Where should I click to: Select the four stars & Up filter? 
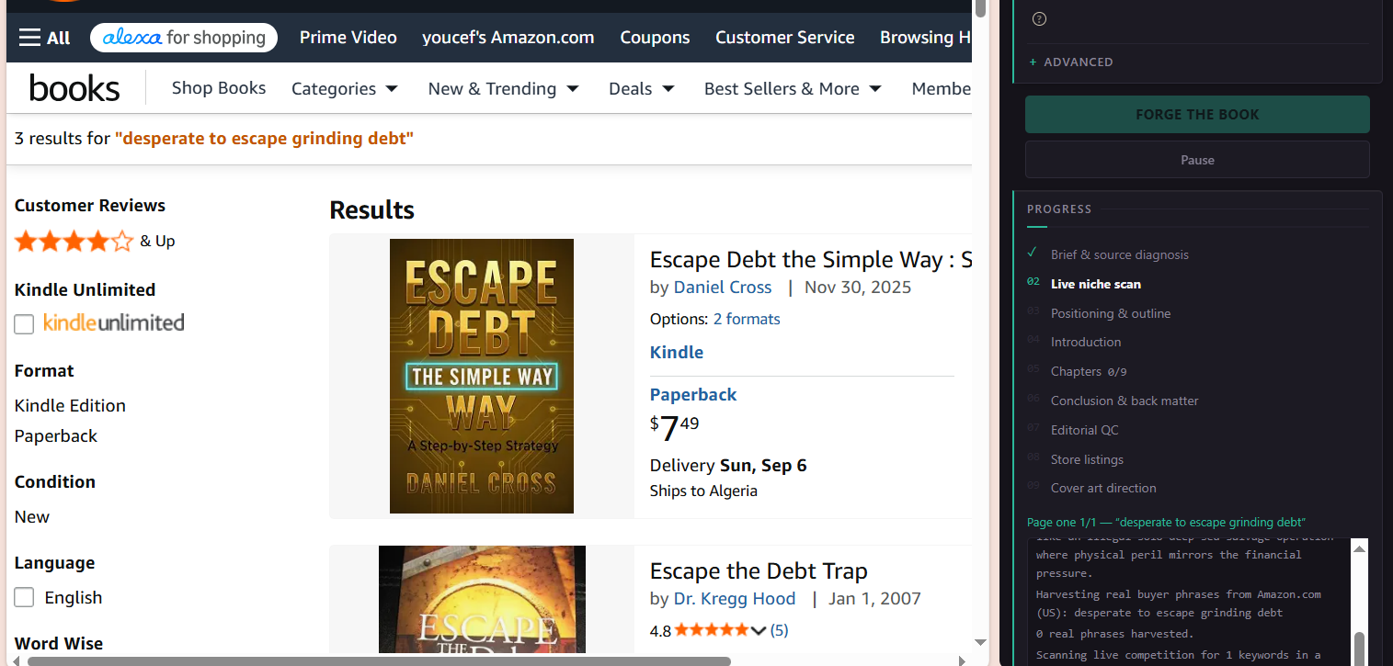[x=95, y=242]
